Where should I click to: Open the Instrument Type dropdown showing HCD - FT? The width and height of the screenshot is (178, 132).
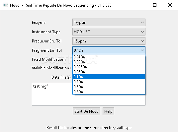[x=109, y=32]
